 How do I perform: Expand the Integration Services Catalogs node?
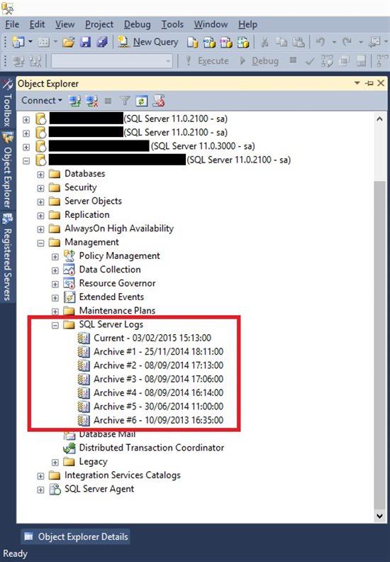(x=40, y=476)
